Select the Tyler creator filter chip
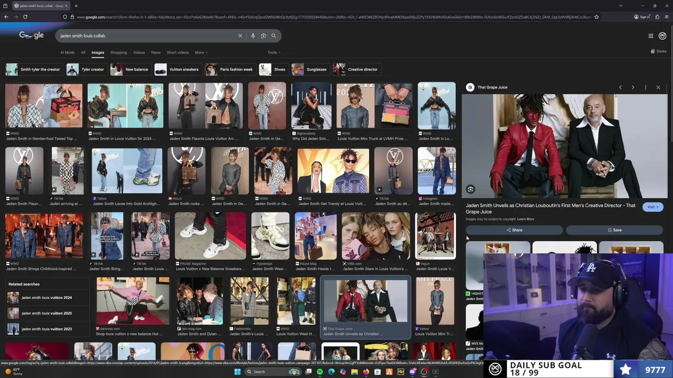 pyautogui.click(x=86, y=69)
